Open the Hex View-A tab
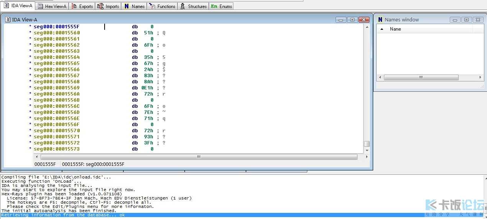The height and width of the screenshot is (219, 487). tap(52, 6)
